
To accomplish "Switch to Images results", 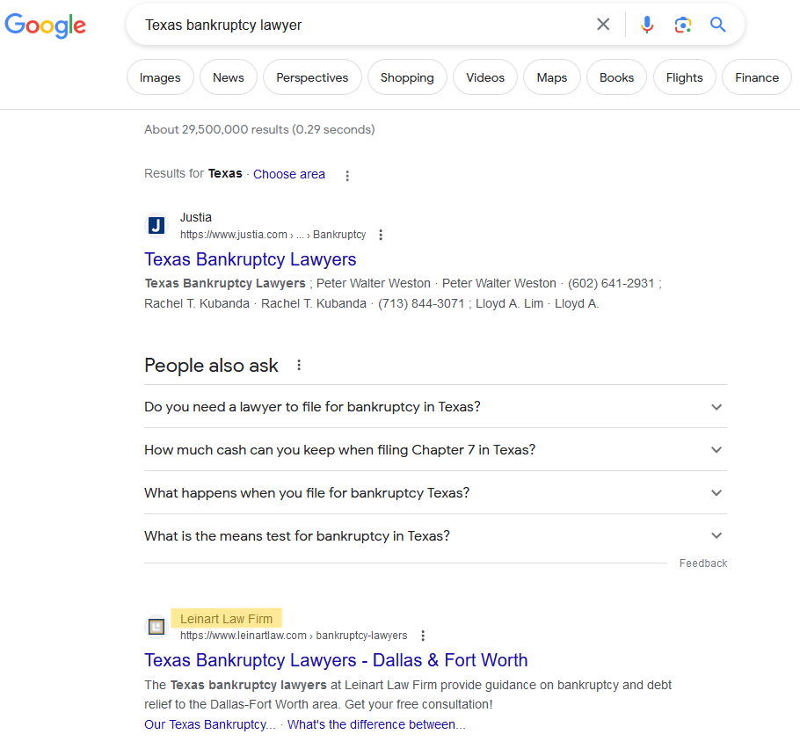I will pos(160,77).
